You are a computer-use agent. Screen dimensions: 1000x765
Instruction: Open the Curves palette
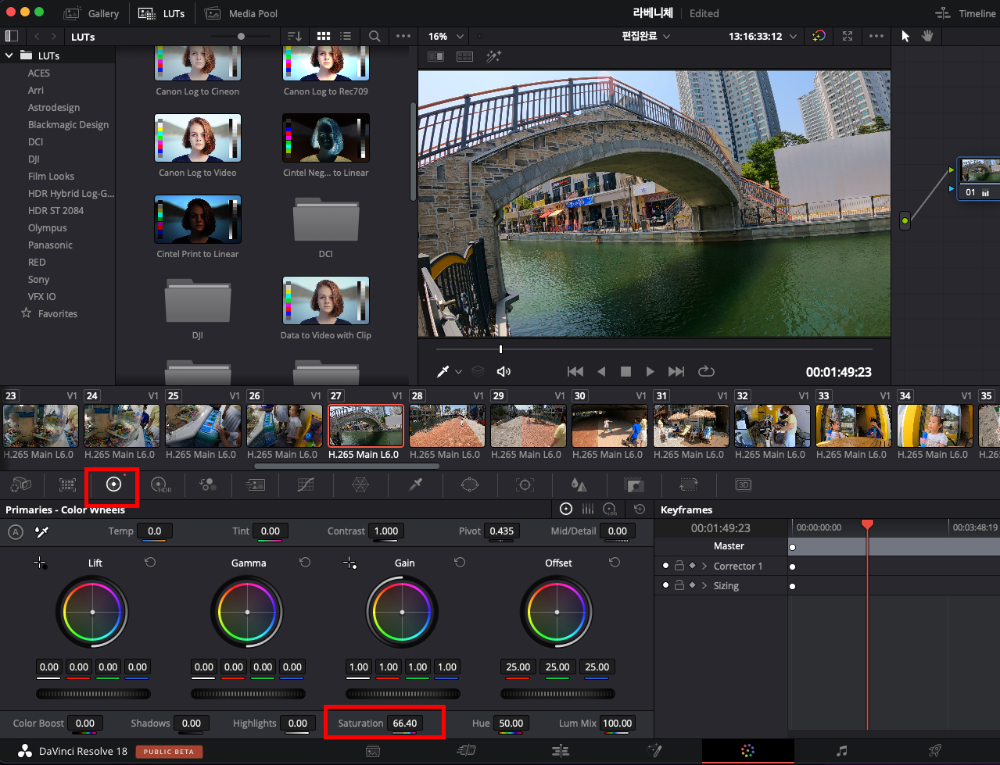click(306, 485)
